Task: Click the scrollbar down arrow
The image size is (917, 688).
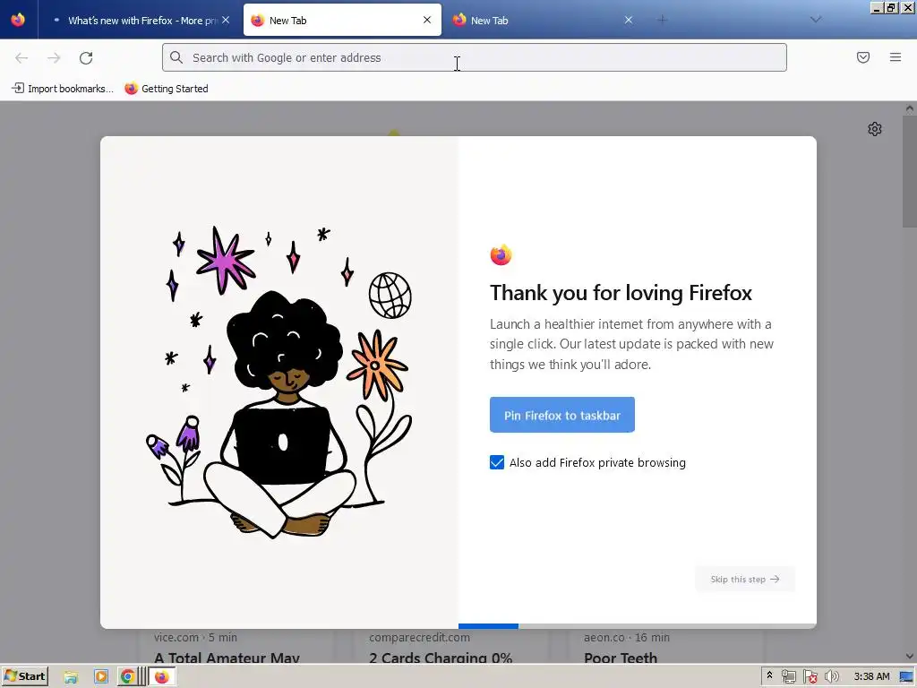Action: pos(910,657)
